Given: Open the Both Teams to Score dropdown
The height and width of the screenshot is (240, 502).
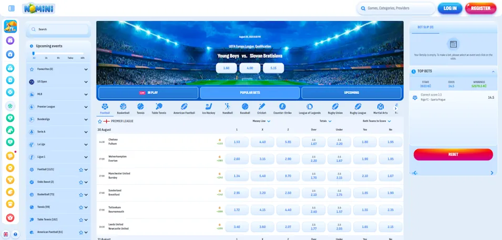Looking at the screenshot, I should tap(377, 121).
